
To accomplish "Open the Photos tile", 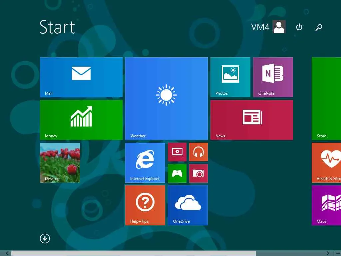I will point(230,77).
